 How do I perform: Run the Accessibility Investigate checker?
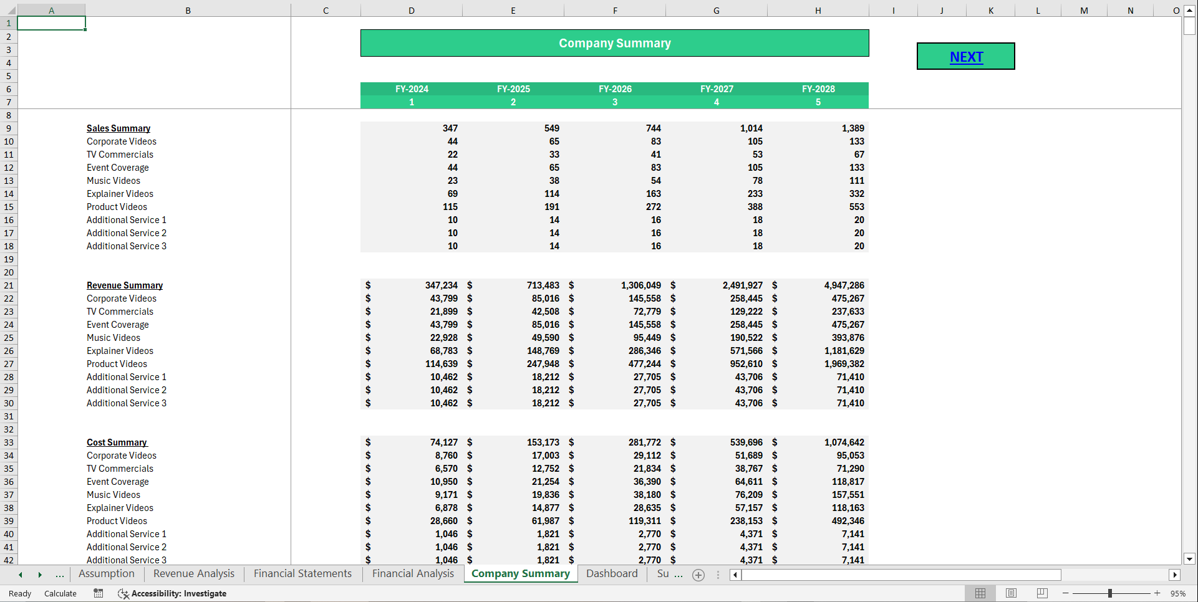[x=172, y=593]
